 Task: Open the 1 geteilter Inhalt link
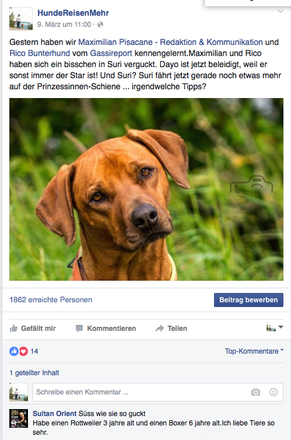point(34,373)
